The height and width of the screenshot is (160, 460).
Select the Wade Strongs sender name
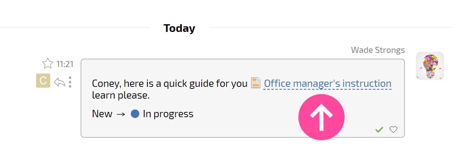[378, 50]
